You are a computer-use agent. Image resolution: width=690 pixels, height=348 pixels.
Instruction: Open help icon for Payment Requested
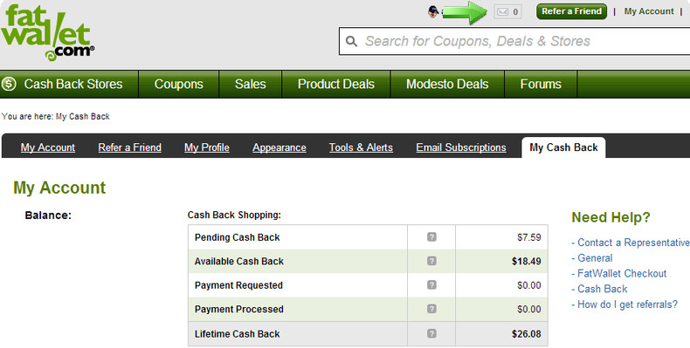pyautogui.click(x=431, y=284)
